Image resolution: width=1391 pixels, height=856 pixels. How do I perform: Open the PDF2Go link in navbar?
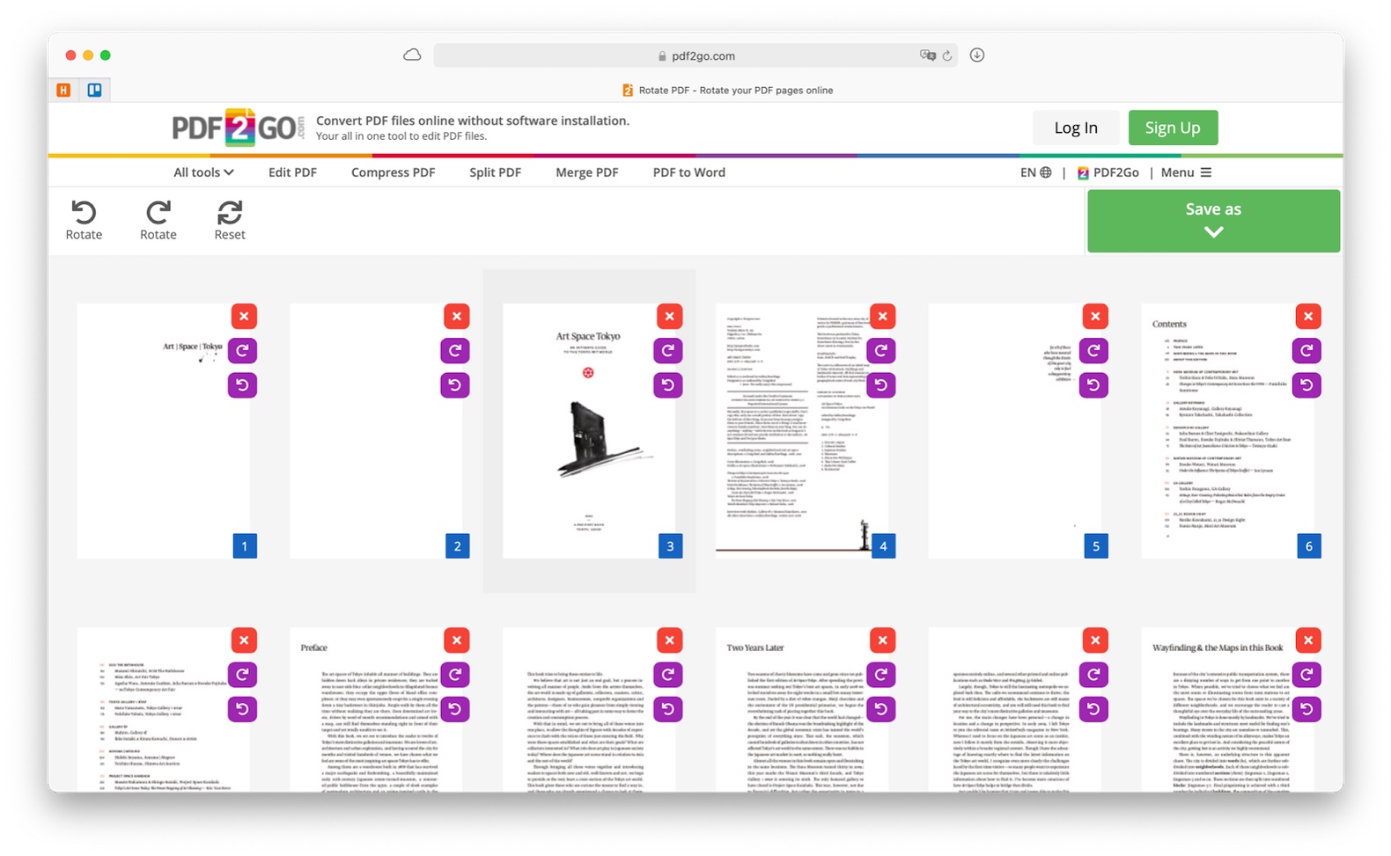(1108, 172)
